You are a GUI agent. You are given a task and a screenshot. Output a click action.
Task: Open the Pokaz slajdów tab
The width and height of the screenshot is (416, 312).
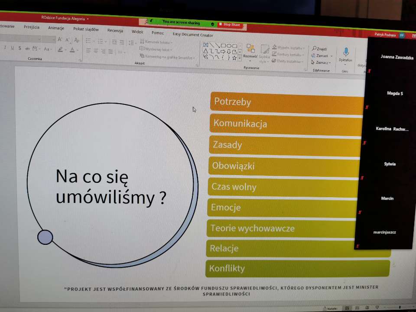pyautogui.click(x=86, y=29)
